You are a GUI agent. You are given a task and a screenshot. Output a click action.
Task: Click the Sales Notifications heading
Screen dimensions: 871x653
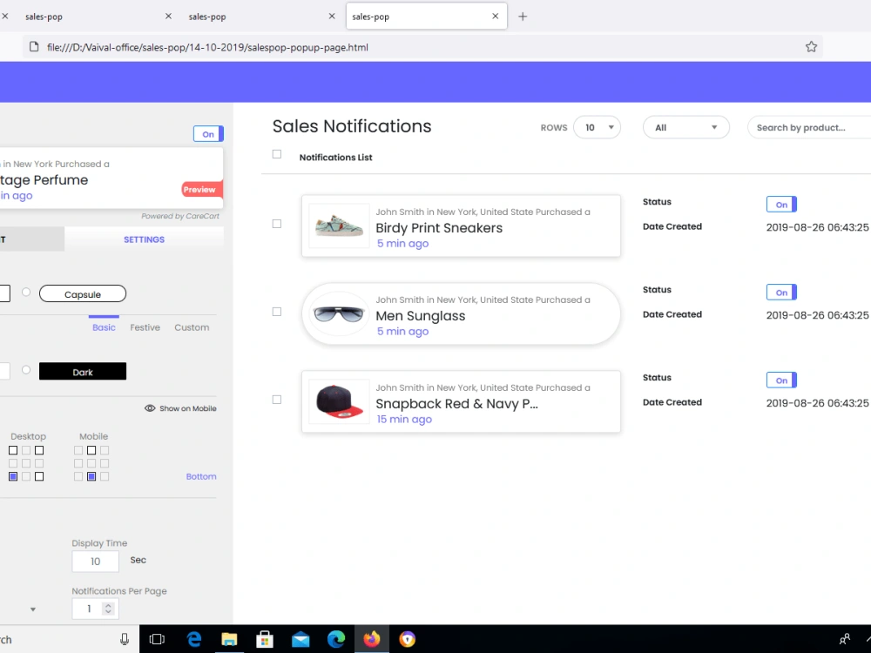pos(352,126)
